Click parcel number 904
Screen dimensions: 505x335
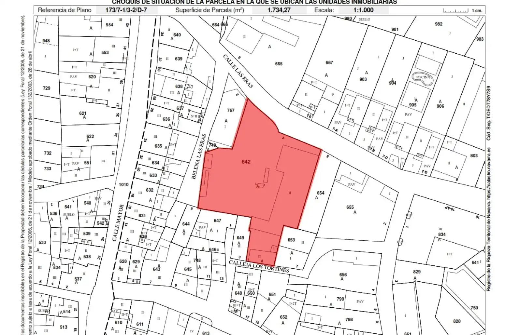click(x=393, y=83)
